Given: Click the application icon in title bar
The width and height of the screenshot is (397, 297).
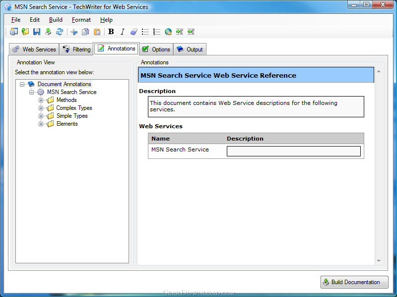Looking at the screenshot, I should point(8,7).
